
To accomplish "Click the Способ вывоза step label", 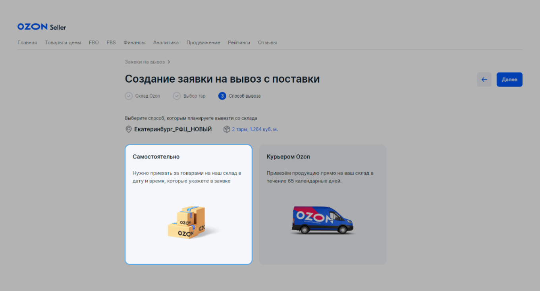I will (x=245, y=96).
